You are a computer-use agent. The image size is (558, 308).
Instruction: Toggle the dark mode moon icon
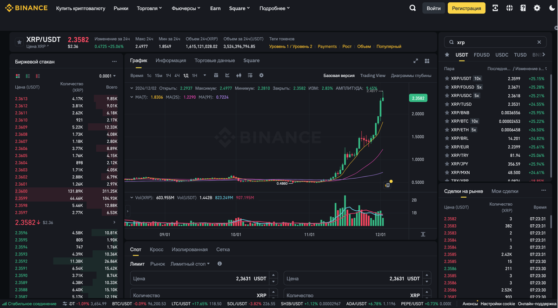tap(552, 8)
